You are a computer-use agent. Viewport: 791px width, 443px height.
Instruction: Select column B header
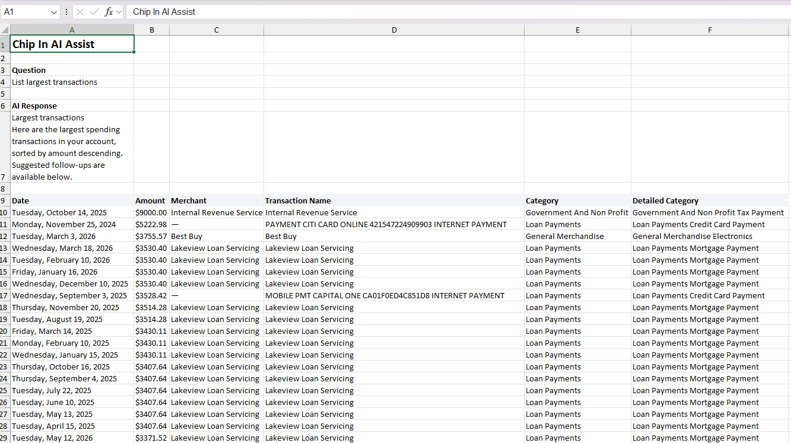(x=152, y=30)
